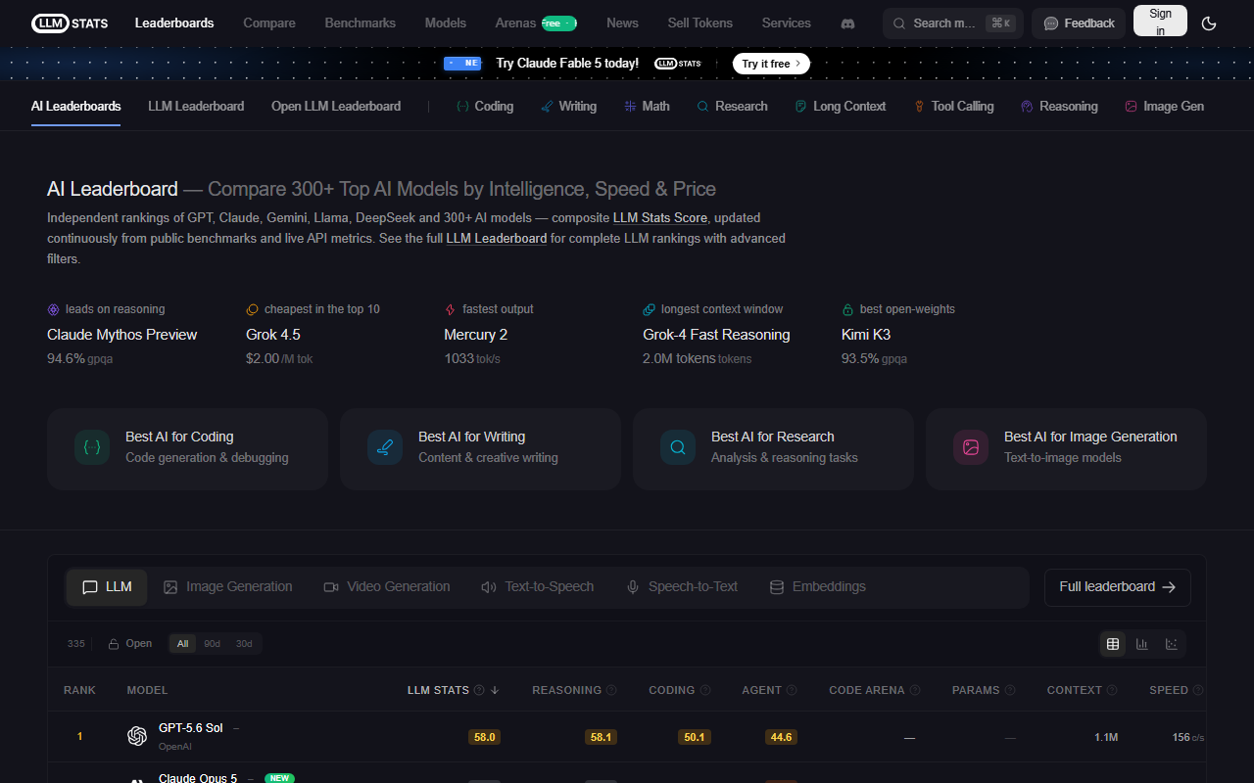Switch to bar chart view
1254x783 pixels.
1142,643
